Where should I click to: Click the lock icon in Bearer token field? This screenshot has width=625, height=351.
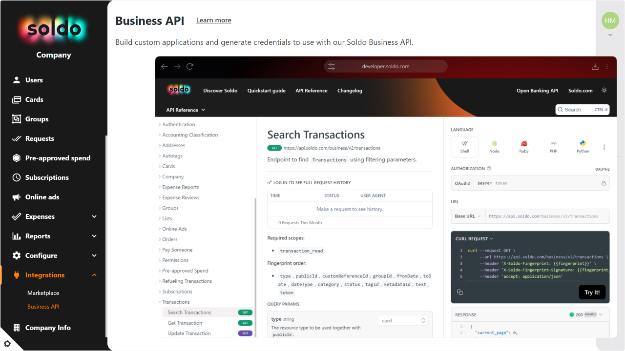[x=604, y=183]
